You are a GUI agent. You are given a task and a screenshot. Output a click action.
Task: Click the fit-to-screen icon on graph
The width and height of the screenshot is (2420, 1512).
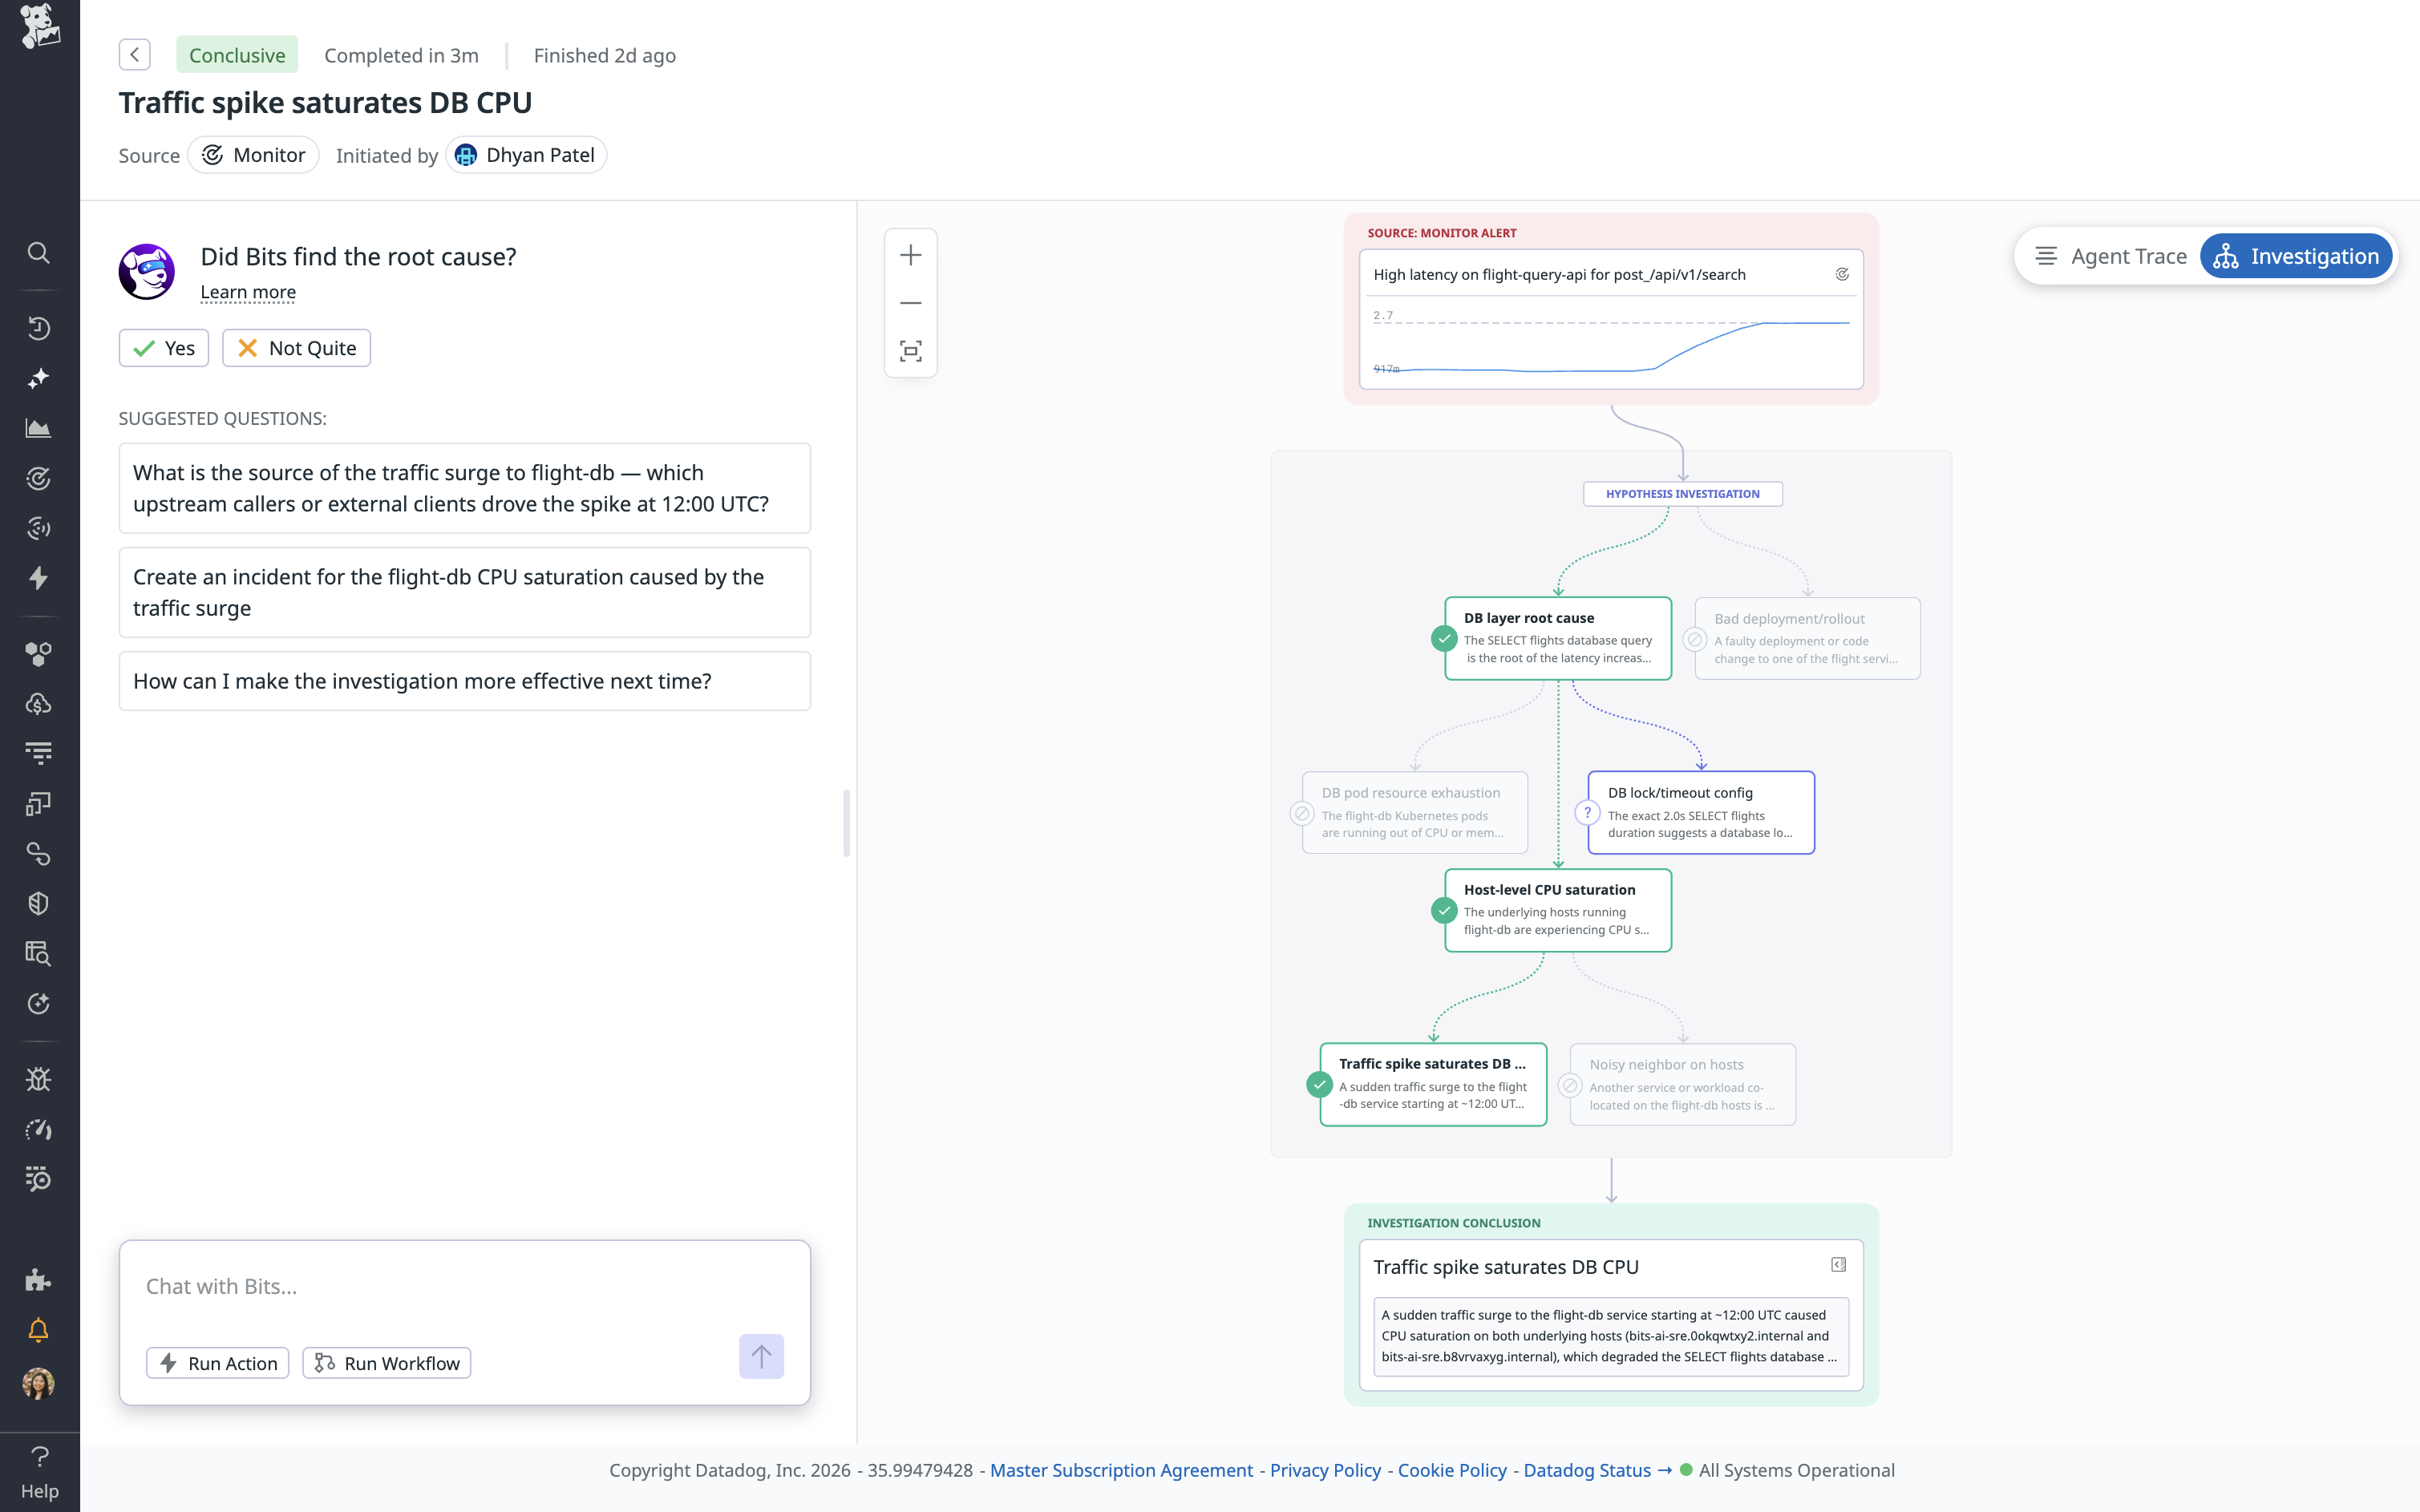(910, 351)
